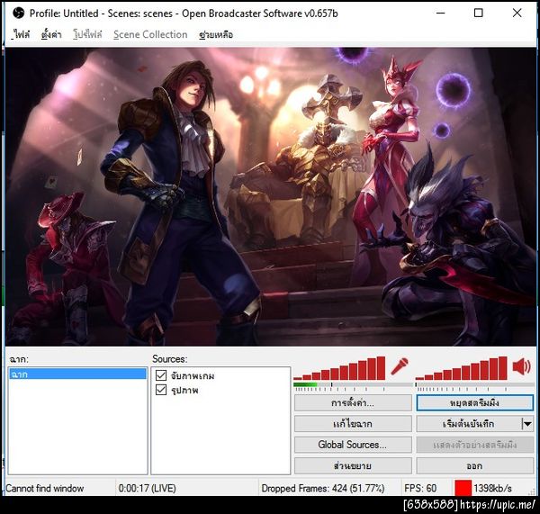Mute desktop audio speaker icon

pos(522,366)
